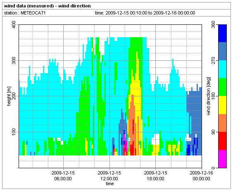Click the chart title 'wind data (measured) - wind direction'
The height and width of the screenshot is (191, 233).
click(x=47, y=6)
